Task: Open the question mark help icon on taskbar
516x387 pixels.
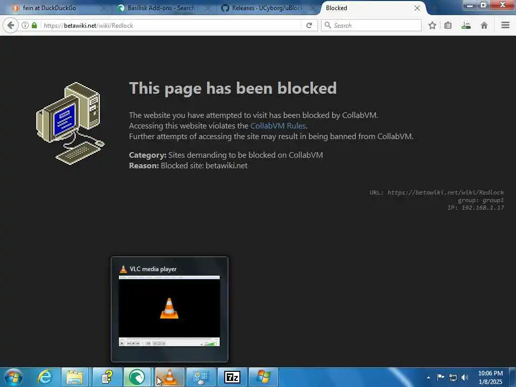Action: [x=107, y=377]
